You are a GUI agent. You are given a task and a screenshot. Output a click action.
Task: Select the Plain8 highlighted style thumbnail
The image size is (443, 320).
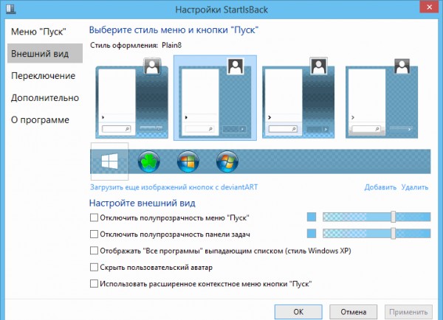click(x=215, y=98)
